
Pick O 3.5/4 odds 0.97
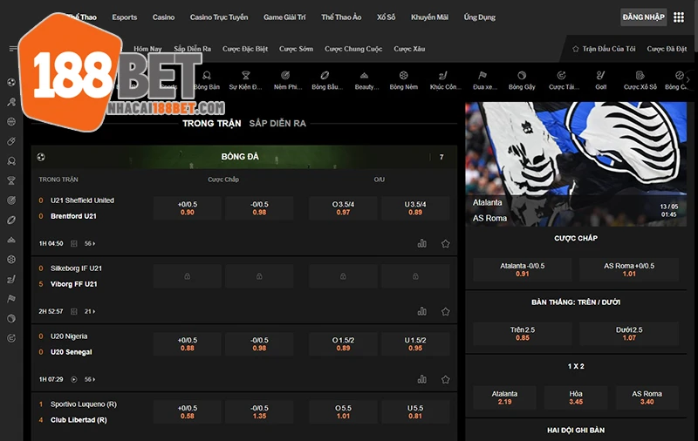[x=343, y=208]
